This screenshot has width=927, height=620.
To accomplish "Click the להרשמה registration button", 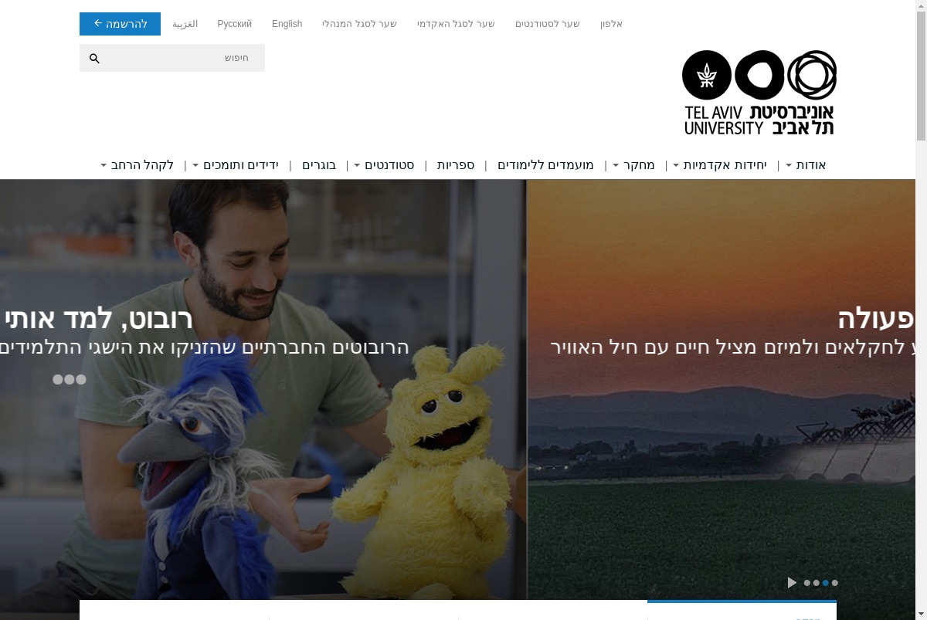I will coord(120,24).
